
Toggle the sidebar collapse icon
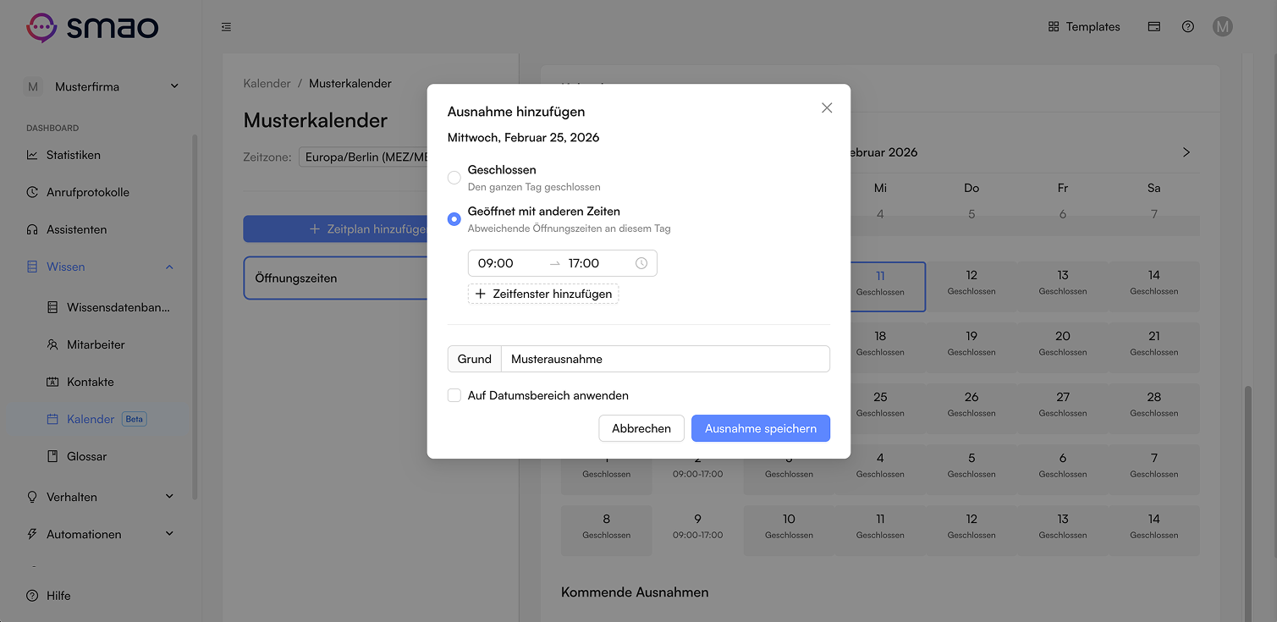[226, 27]
